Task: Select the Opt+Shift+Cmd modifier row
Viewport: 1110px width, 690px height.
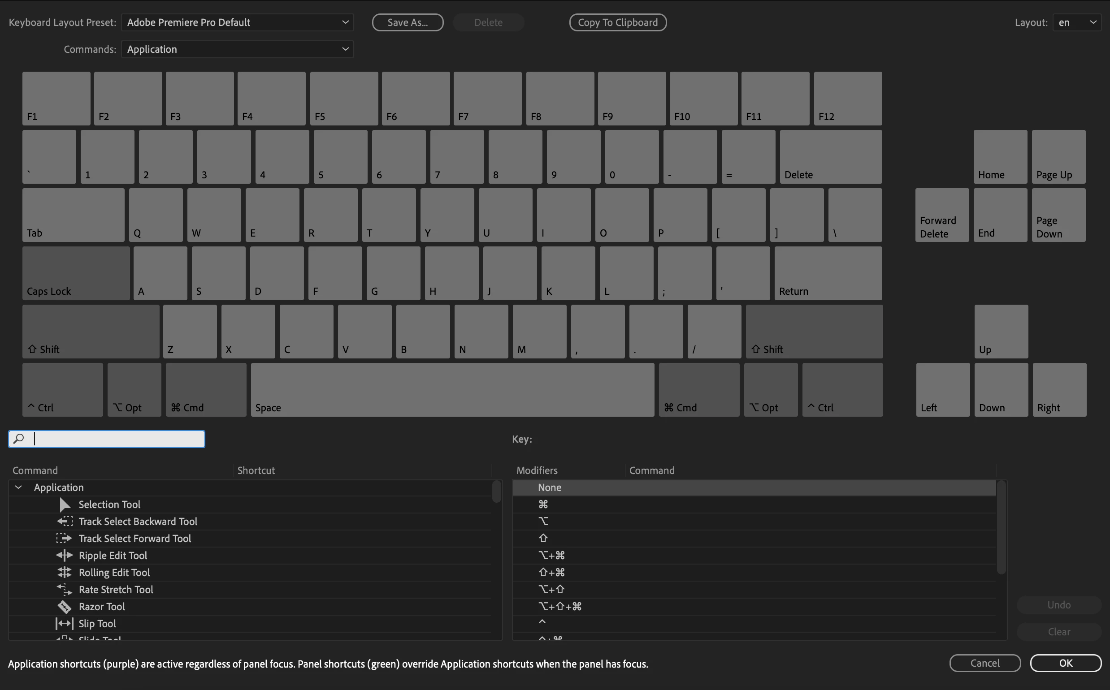Action: (x=754, y=607)
